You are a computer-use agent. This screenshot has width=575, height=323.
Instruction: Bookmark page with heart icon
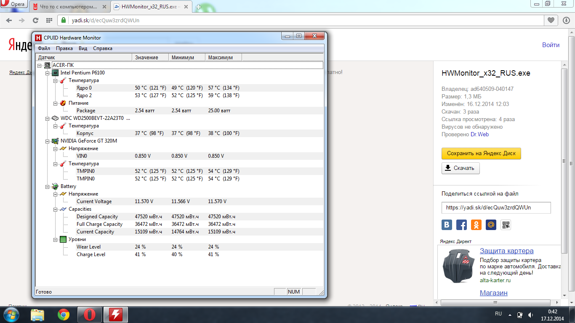point(551,20)
